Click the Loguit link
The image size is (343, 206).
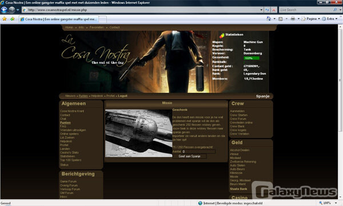click(122, 96)
